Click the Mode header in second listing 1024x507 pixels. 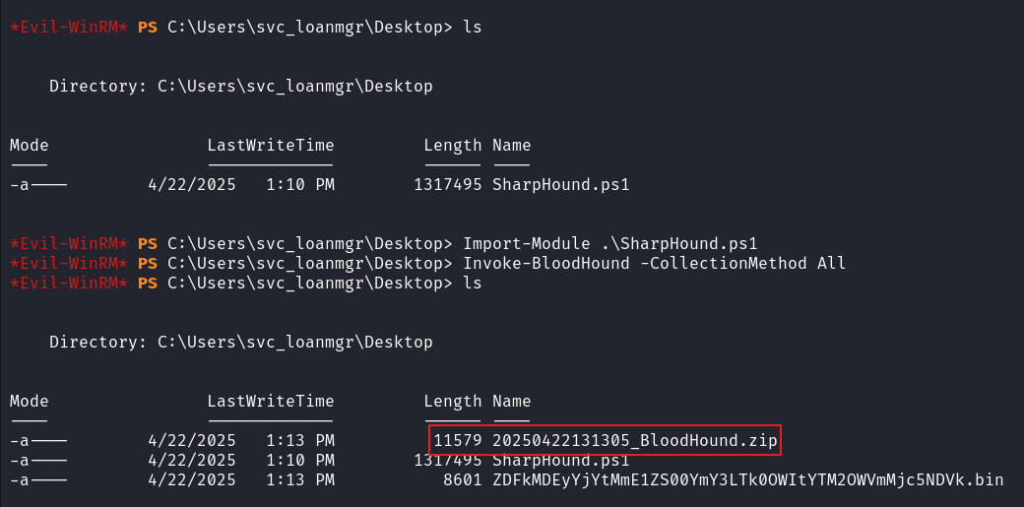[x=30, y=401]
